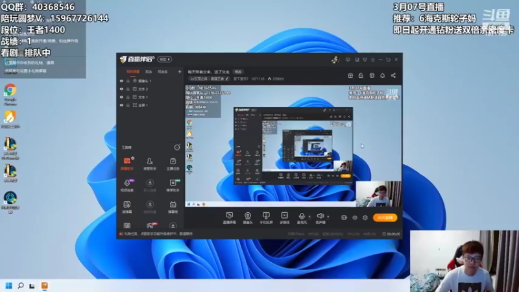This screenshot has height=292, width=519.
Task: Lock the 文本 1 source
Action: [128, 97]
